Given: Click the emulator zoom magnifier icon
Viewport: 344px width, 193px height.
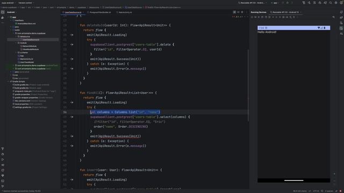Looking at the screenshot, I should (333, 17).
